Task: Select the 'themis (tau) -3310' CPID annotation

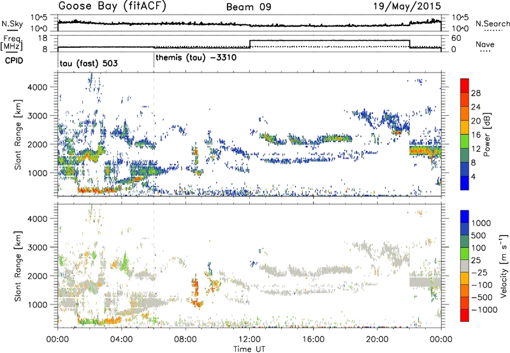Action: click(196, 58)
